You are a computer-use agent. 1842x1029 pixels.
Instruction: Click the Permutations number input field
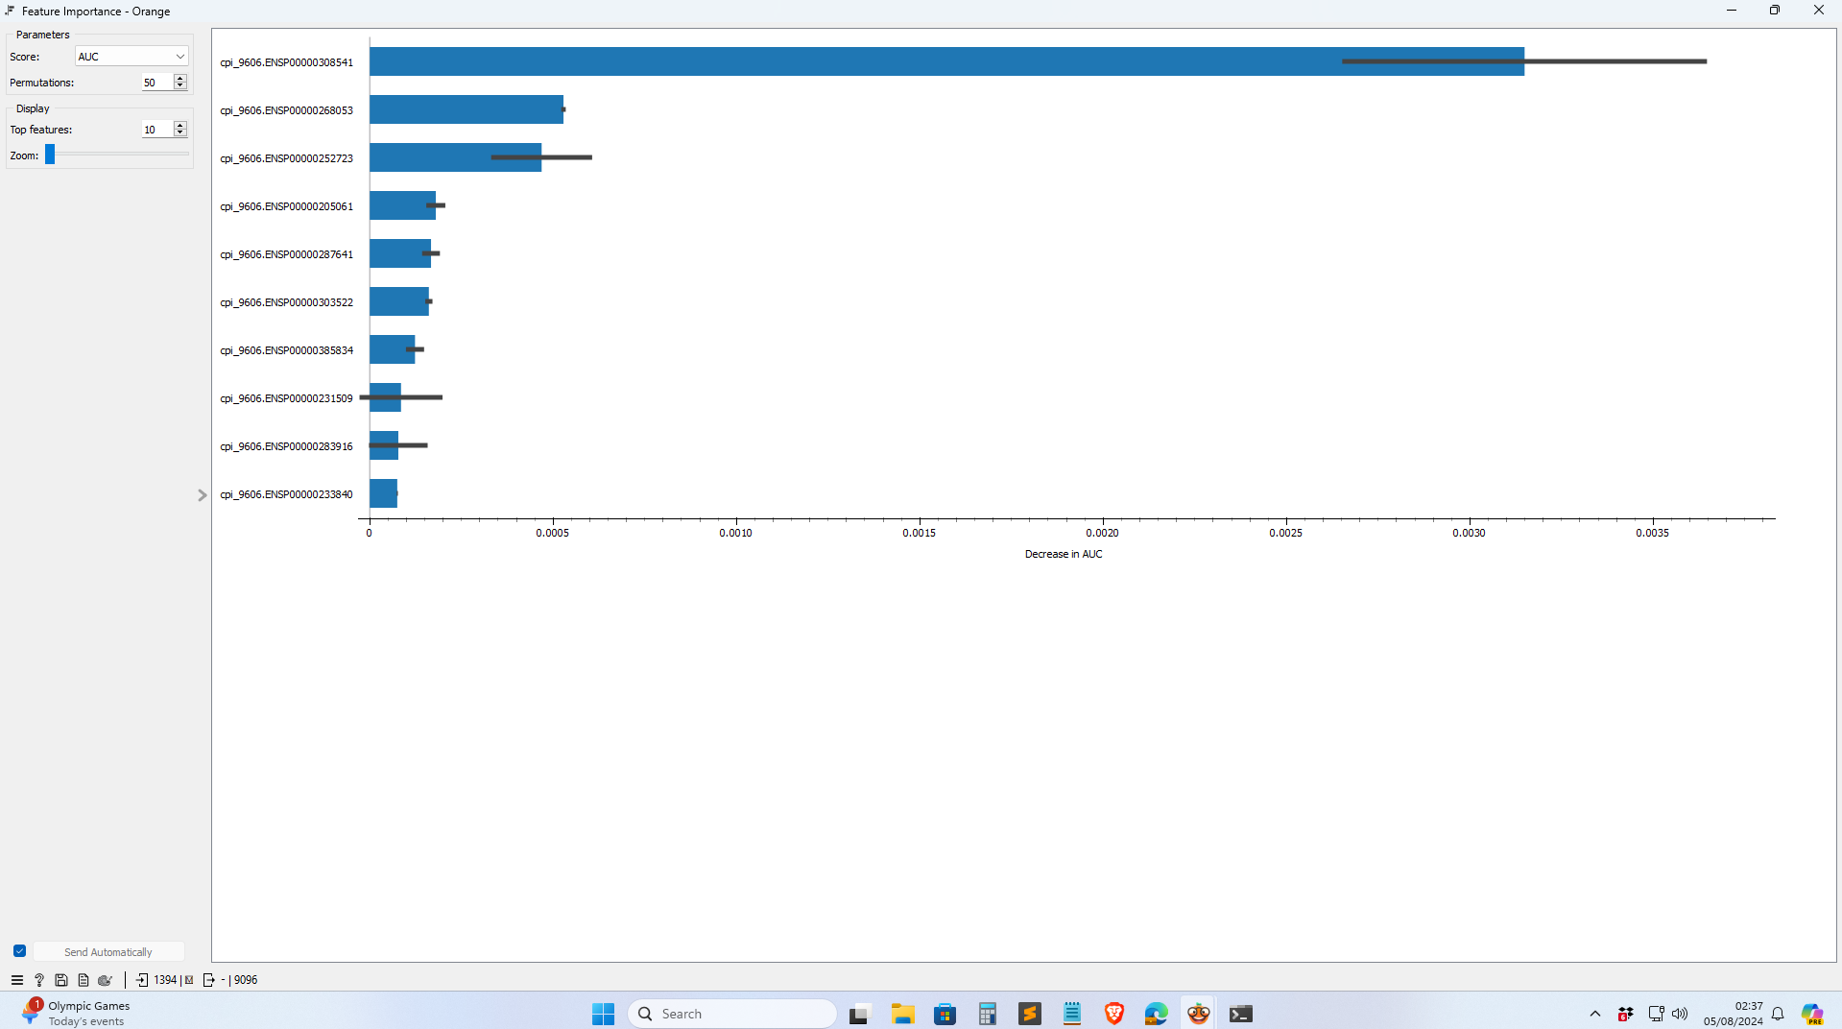(155, 83)
